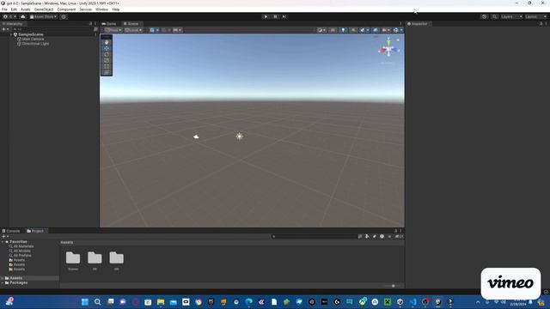
Task: Open the Hierarchy panel options menu
Action: 95,24
